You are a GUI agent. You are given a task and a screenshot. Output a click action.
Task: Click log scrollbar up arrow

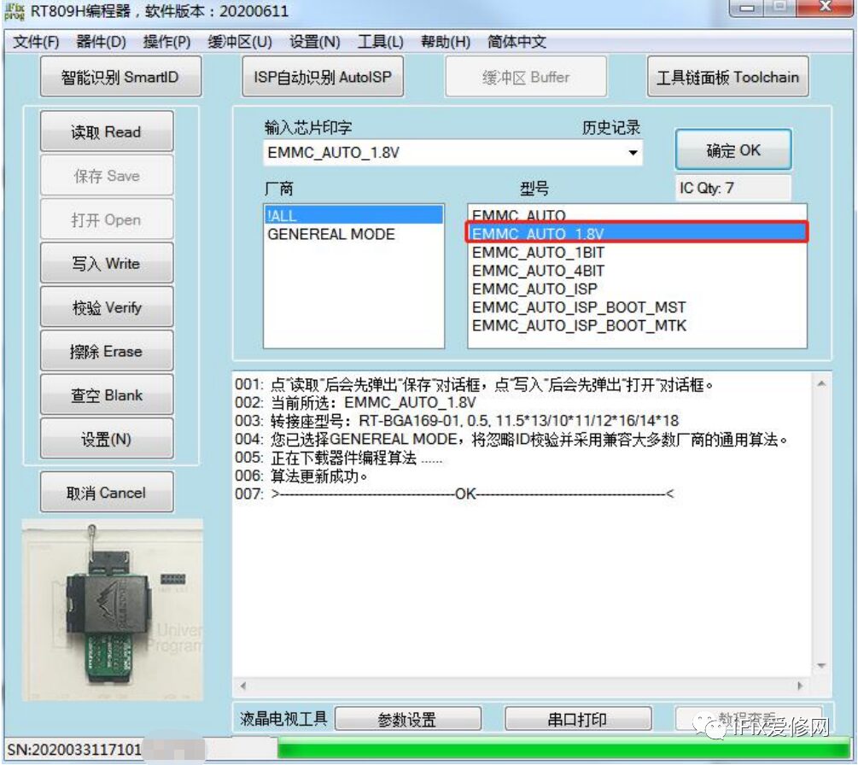(x=821, y=383)
